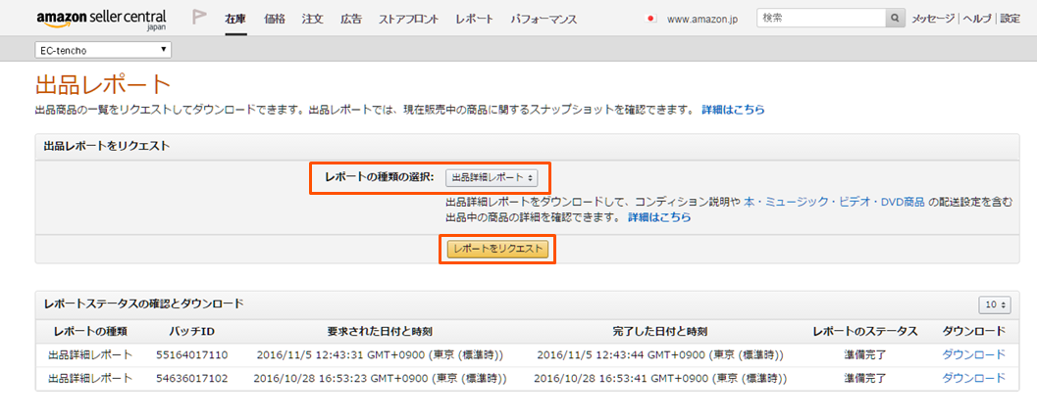Screen dimensions: 1037x420
Task: Click the 出品レポート page heading
Action: pos(102,85)
